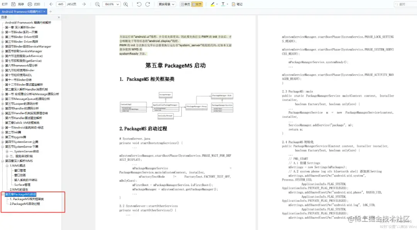The image size is (417, 230).
Task: Open 2.PackageMS启动过程 outline entry
Action: pos(25,204)
